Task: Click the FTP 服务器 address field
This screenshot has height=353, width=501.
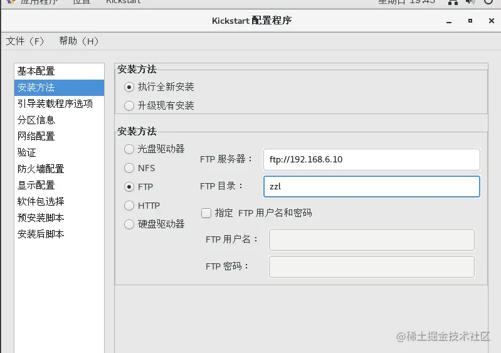Action: (372, 159)
